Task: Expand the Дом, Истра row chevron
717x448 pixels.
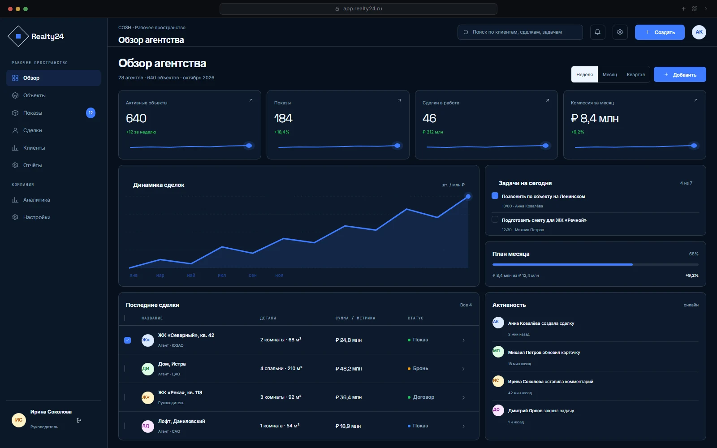Action: coord(463,369)
